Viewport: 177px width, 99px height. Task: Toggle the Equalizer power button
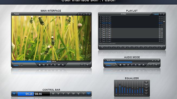(x=146, y=94)
